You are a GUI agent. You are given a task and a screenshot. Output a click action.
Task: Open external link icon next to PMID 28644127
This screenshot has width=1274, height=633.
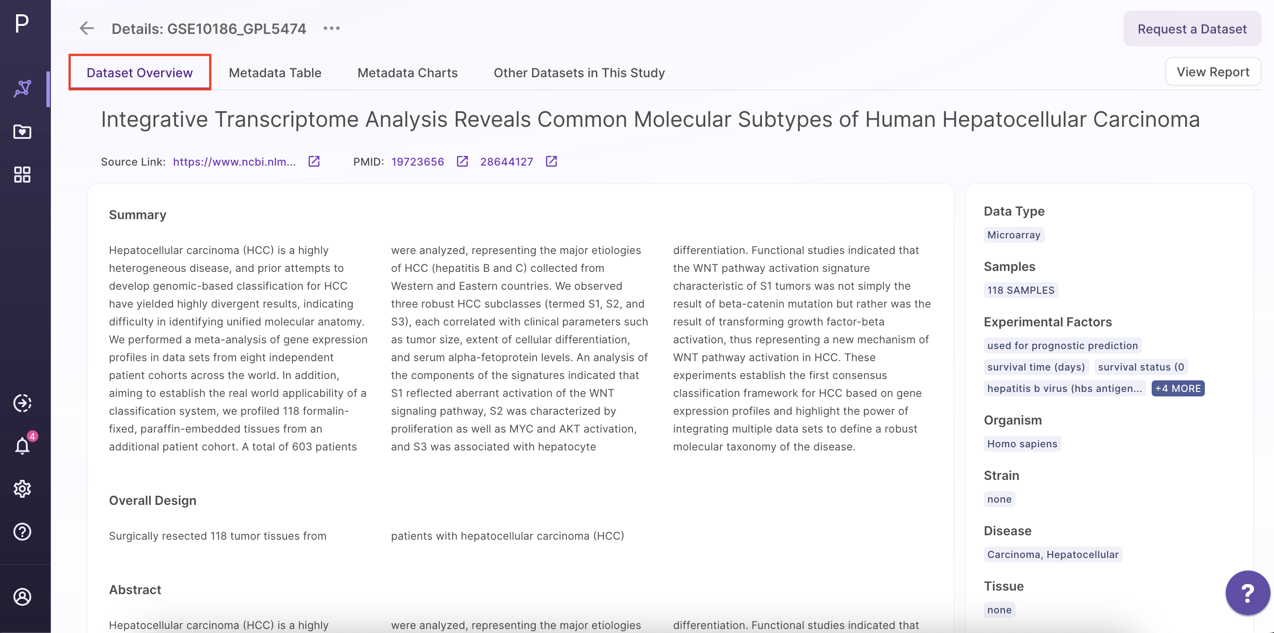point(551,161)
